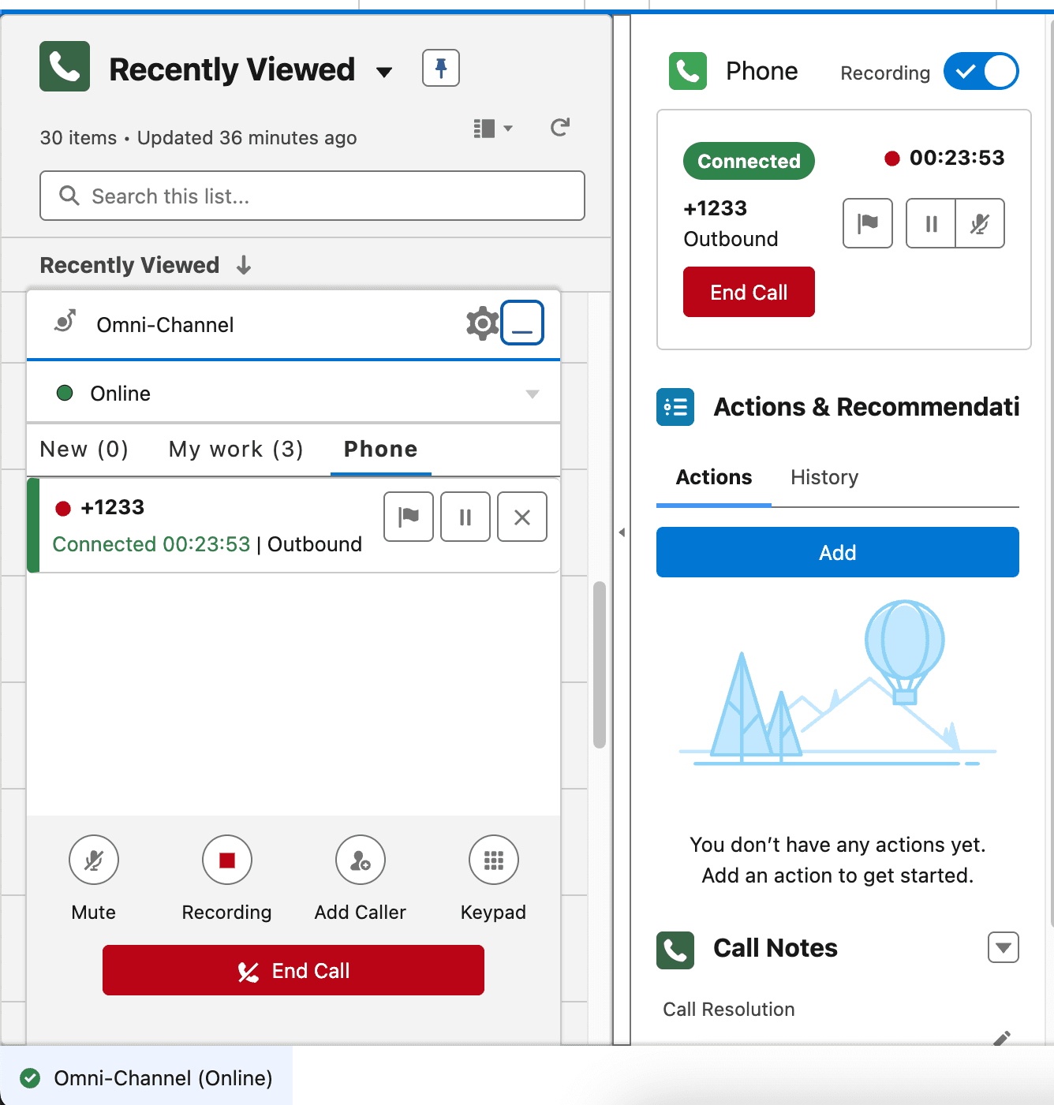Expand the Online status dropdown
This screenshot has width=1054, height=1105.
532,394
